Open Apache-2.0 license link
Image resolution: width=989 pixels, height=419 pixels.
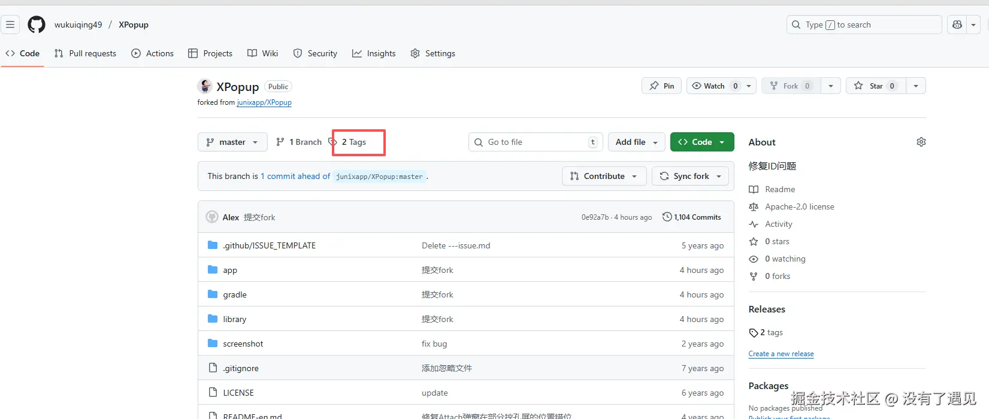[791, 207]
